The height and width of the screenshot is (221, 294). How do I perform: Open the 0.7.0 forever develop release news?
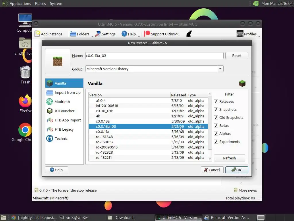click(x=66, y=190)
